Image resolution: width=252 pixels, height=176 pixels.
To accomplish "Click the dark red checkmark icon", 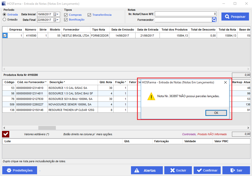I will 6,134.
